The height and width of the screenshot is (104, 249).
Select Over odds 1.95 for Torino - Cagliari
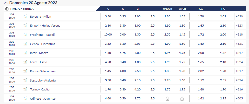pyautogui.click(x=182, y=89)
